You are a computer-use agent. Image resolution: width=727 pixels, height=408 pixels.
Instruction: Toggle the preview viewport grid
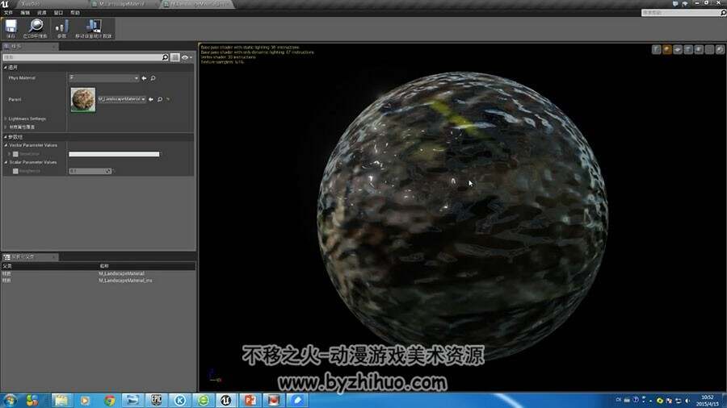709,49
